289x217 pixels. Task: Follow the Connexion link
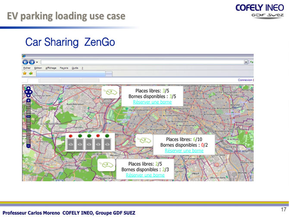click(245, 80)
